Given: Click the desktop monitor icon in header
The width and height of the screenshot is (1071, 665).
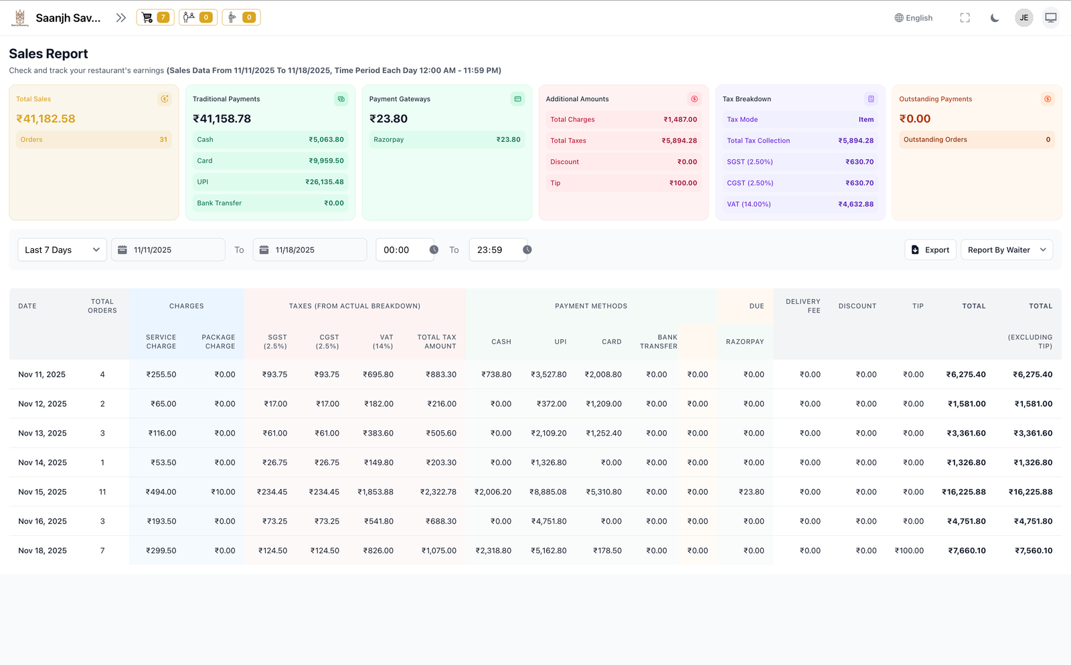Looking at the screenshot, I should [x=1051, y=18].
